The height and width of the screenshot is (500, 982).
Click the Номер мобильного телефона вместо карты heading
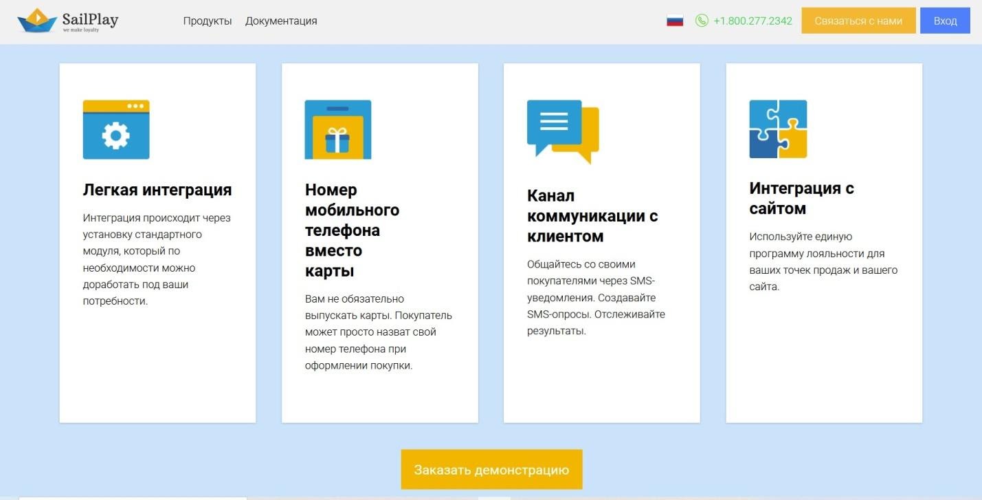point(352,230)
